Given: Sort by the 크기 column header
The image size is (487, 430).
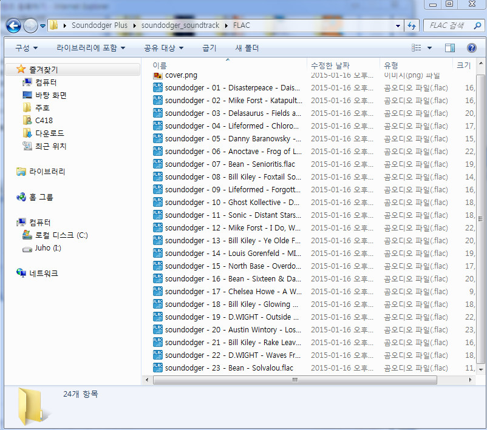Looking at the screenshot, I should click(464, 66).
